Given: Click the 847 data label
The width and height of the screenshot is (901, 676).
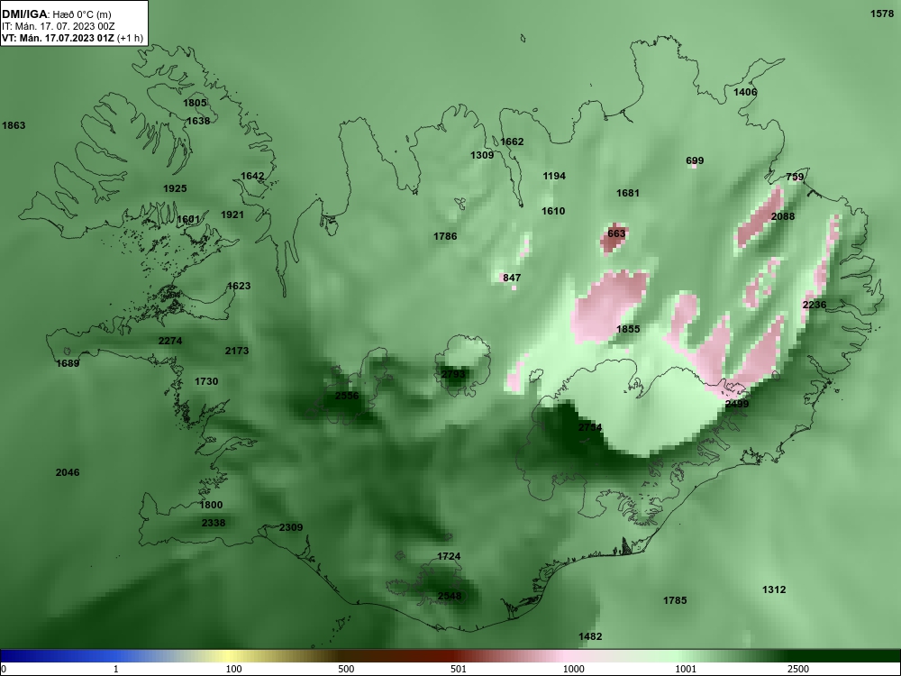Looking at the screenshot, I should (x=512, y=278).
